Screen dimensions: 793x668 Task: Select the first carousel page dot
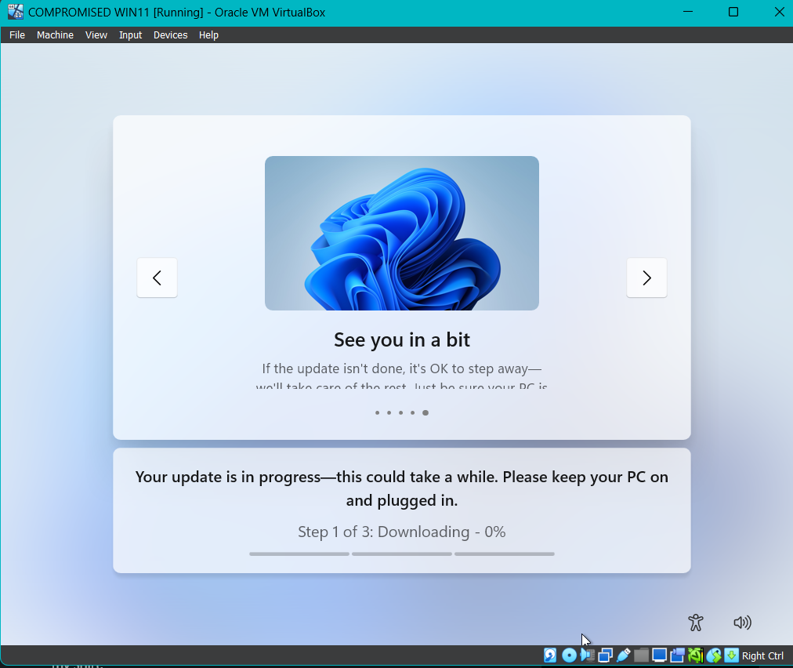[377, 413]
